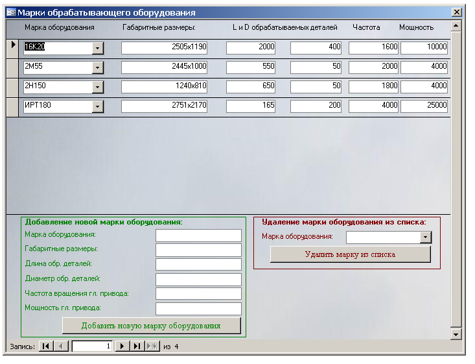Viewport: 475px width, 364px height.
Task: Click power cell 4000 in 2Н150 row
Action: coord(424,87)
